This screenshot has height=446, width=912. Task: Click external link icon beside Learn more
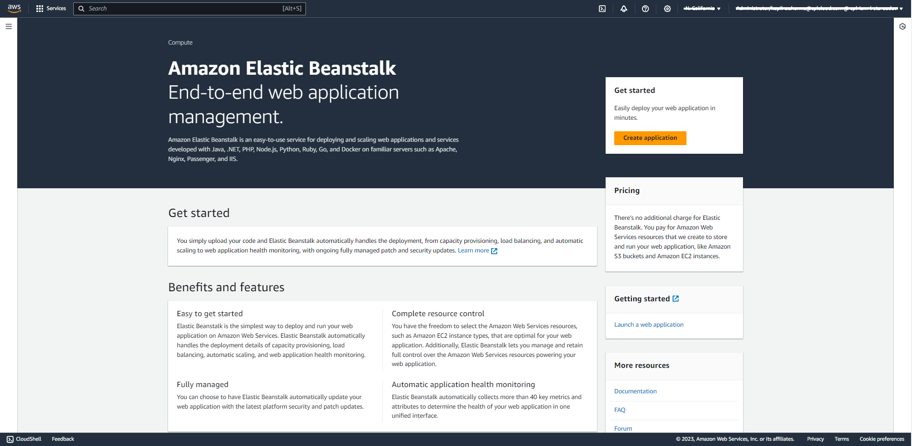click(x=494, y=251)
